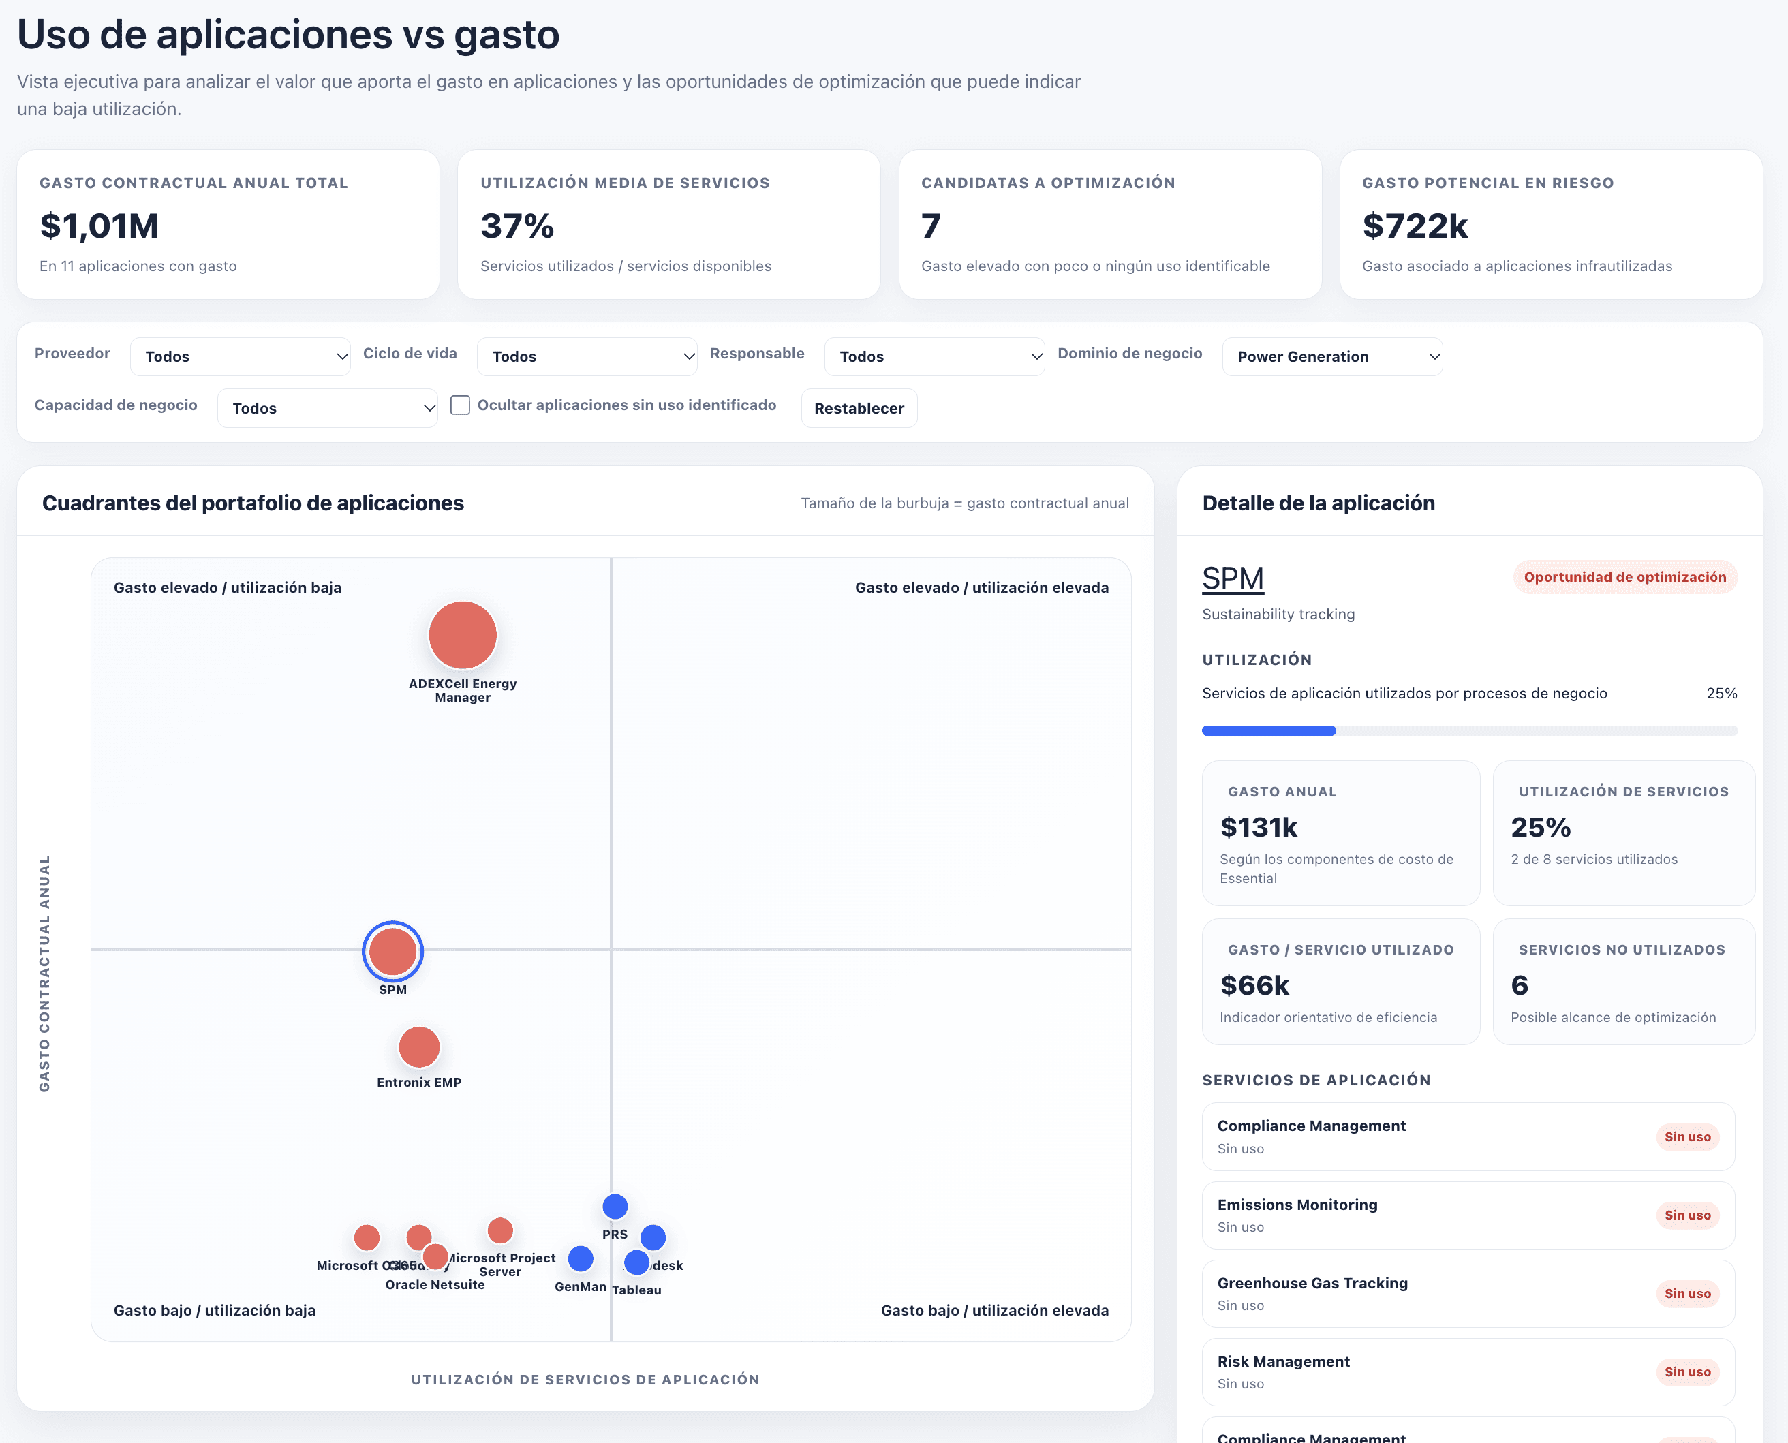Image resolution: width=1788 pixels, height=1443 pixels.
Task: Expand the Dominio de negocio Power Generation dropdown
Action: click(x=1332, y=356)
